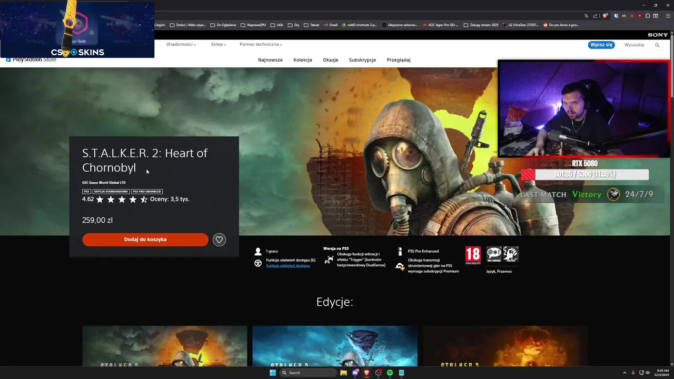This screenshot has height=379, width=674.
Task: Switch to Subskrypcje tab
Action: click(362, 60)
